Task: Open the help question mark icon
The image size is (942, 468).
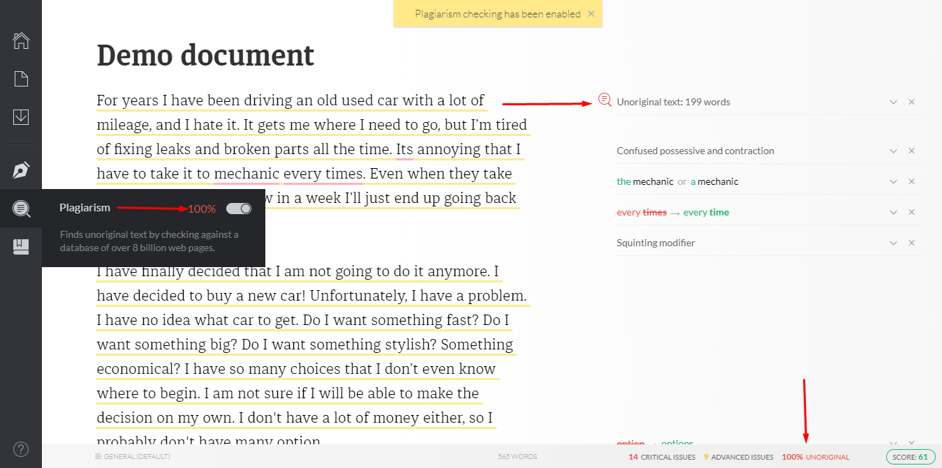Action: [21, 448]
